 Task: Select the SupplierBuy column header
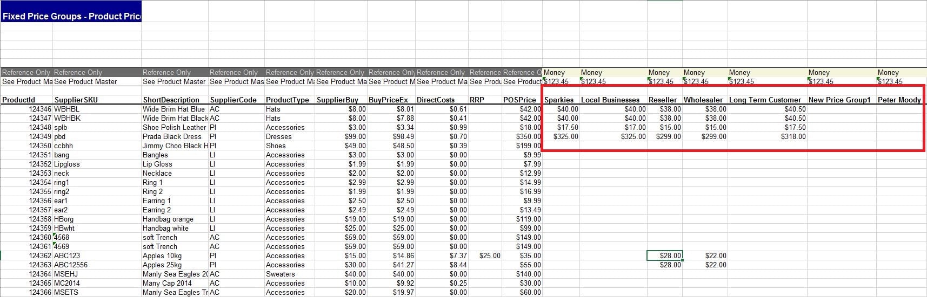point(341,100)
